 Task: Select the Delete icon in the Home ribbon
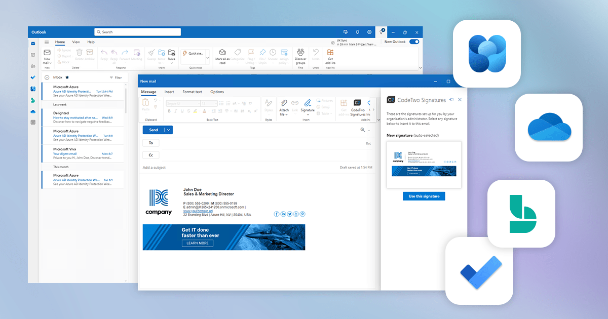80,52
